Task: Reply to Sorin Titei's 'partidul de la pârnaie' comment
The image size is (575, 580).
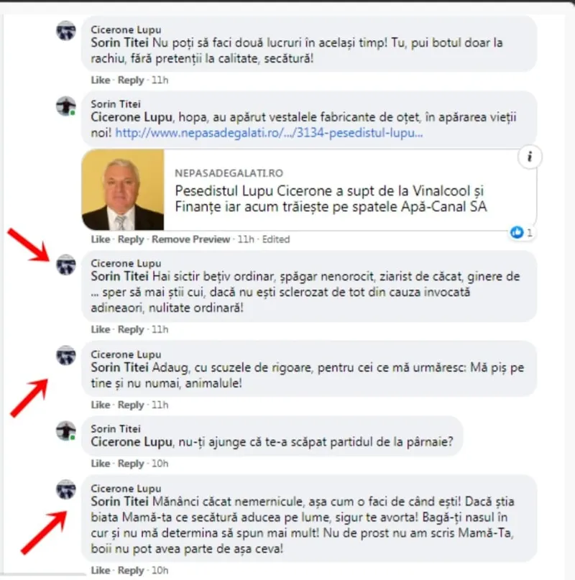Action: pos(131,464)
